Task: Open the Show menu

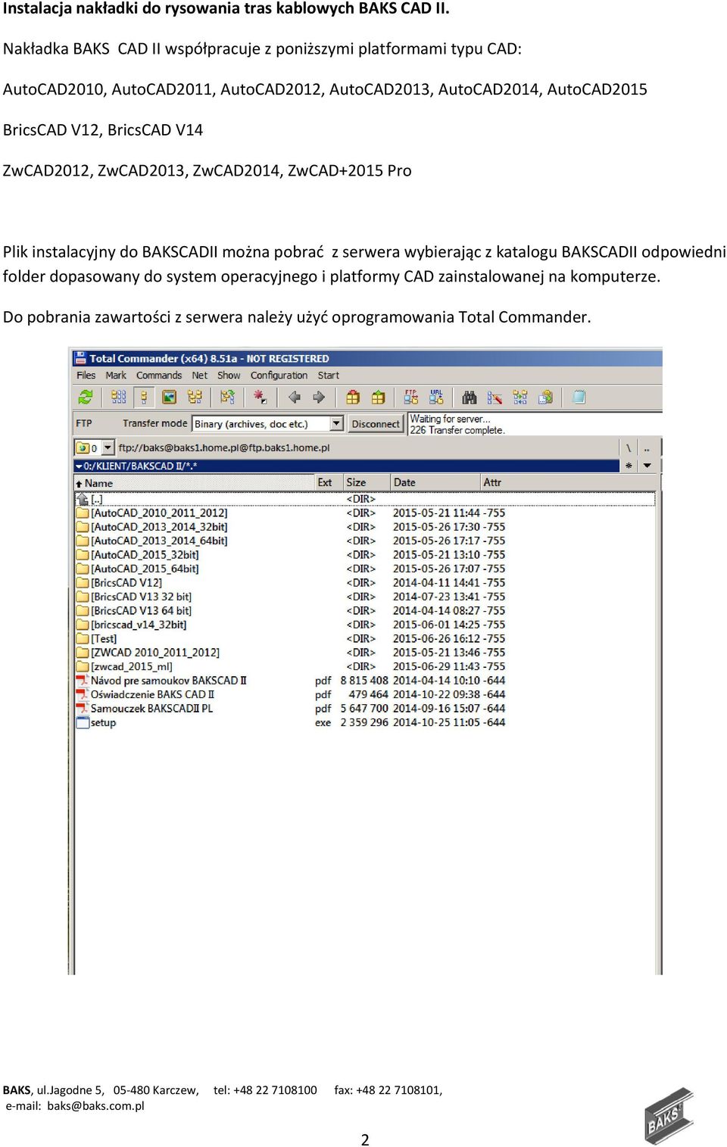Action: click(x=229, y=375)
